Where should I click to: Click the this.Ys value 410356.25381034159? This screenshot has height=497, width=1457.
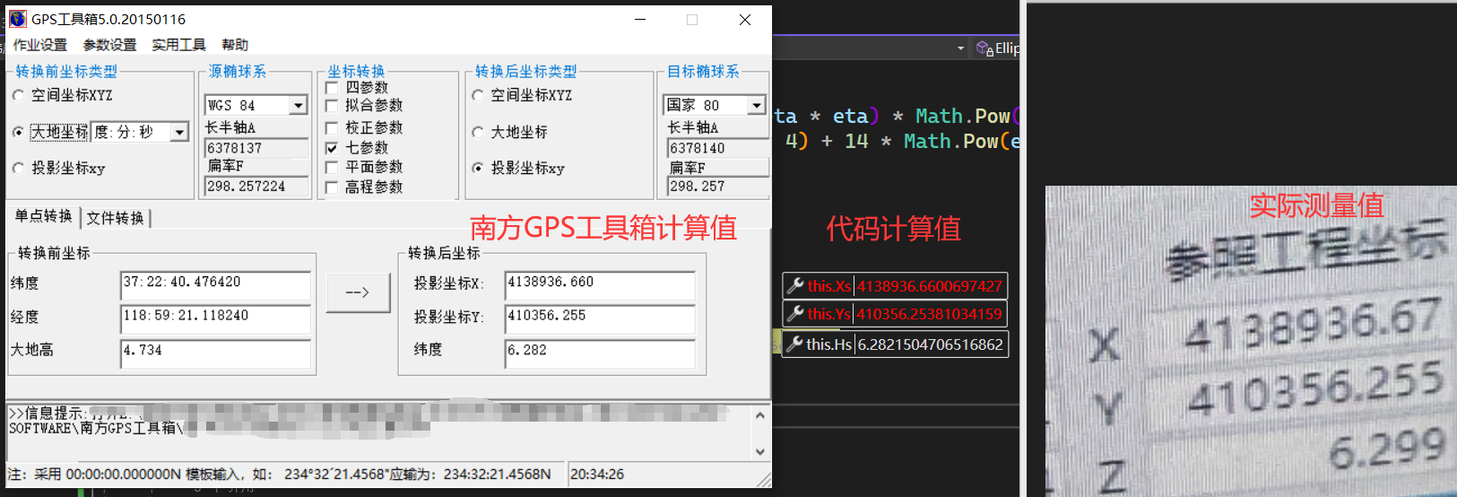click(930, 314)
